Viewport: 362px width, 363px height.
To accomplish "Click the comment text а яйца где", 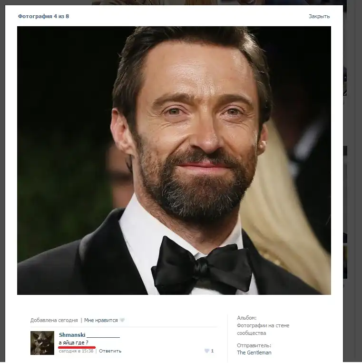I will 73,343.
